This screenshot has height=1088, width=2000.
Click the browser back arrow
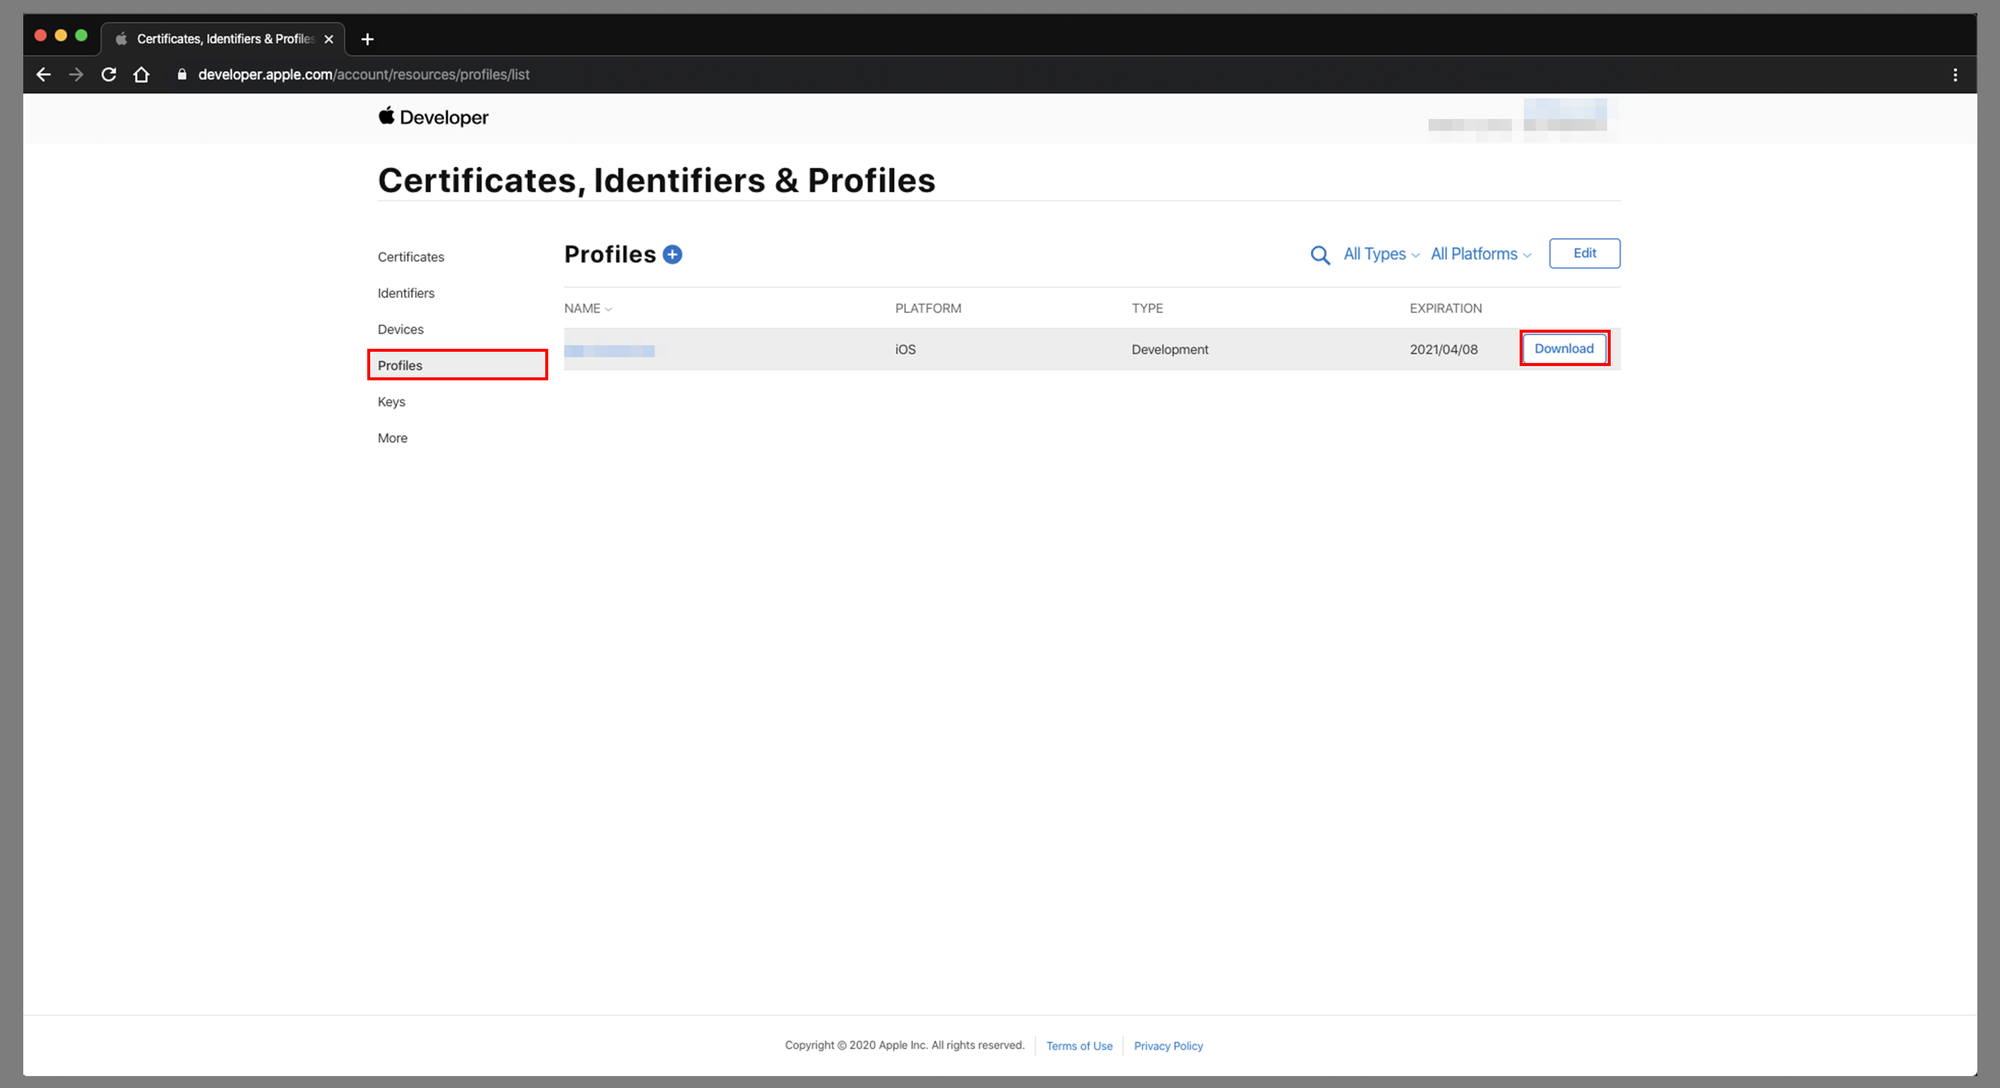pos(46,74)
